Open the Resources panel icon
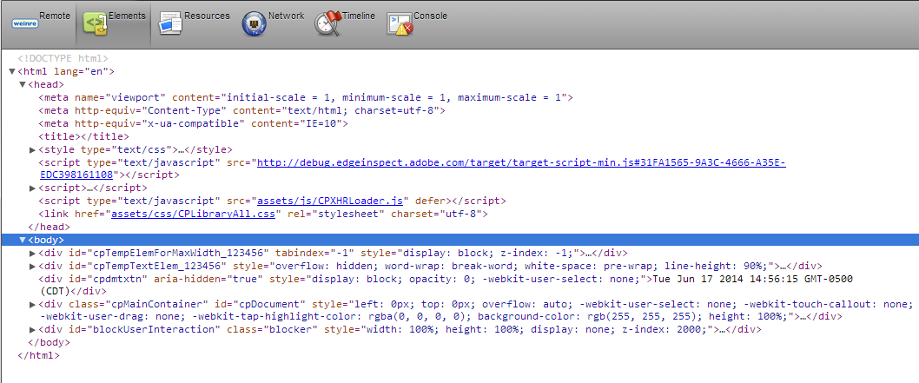Image resolution: width=919 pixels, height=383 pixels. coord(170,23)
